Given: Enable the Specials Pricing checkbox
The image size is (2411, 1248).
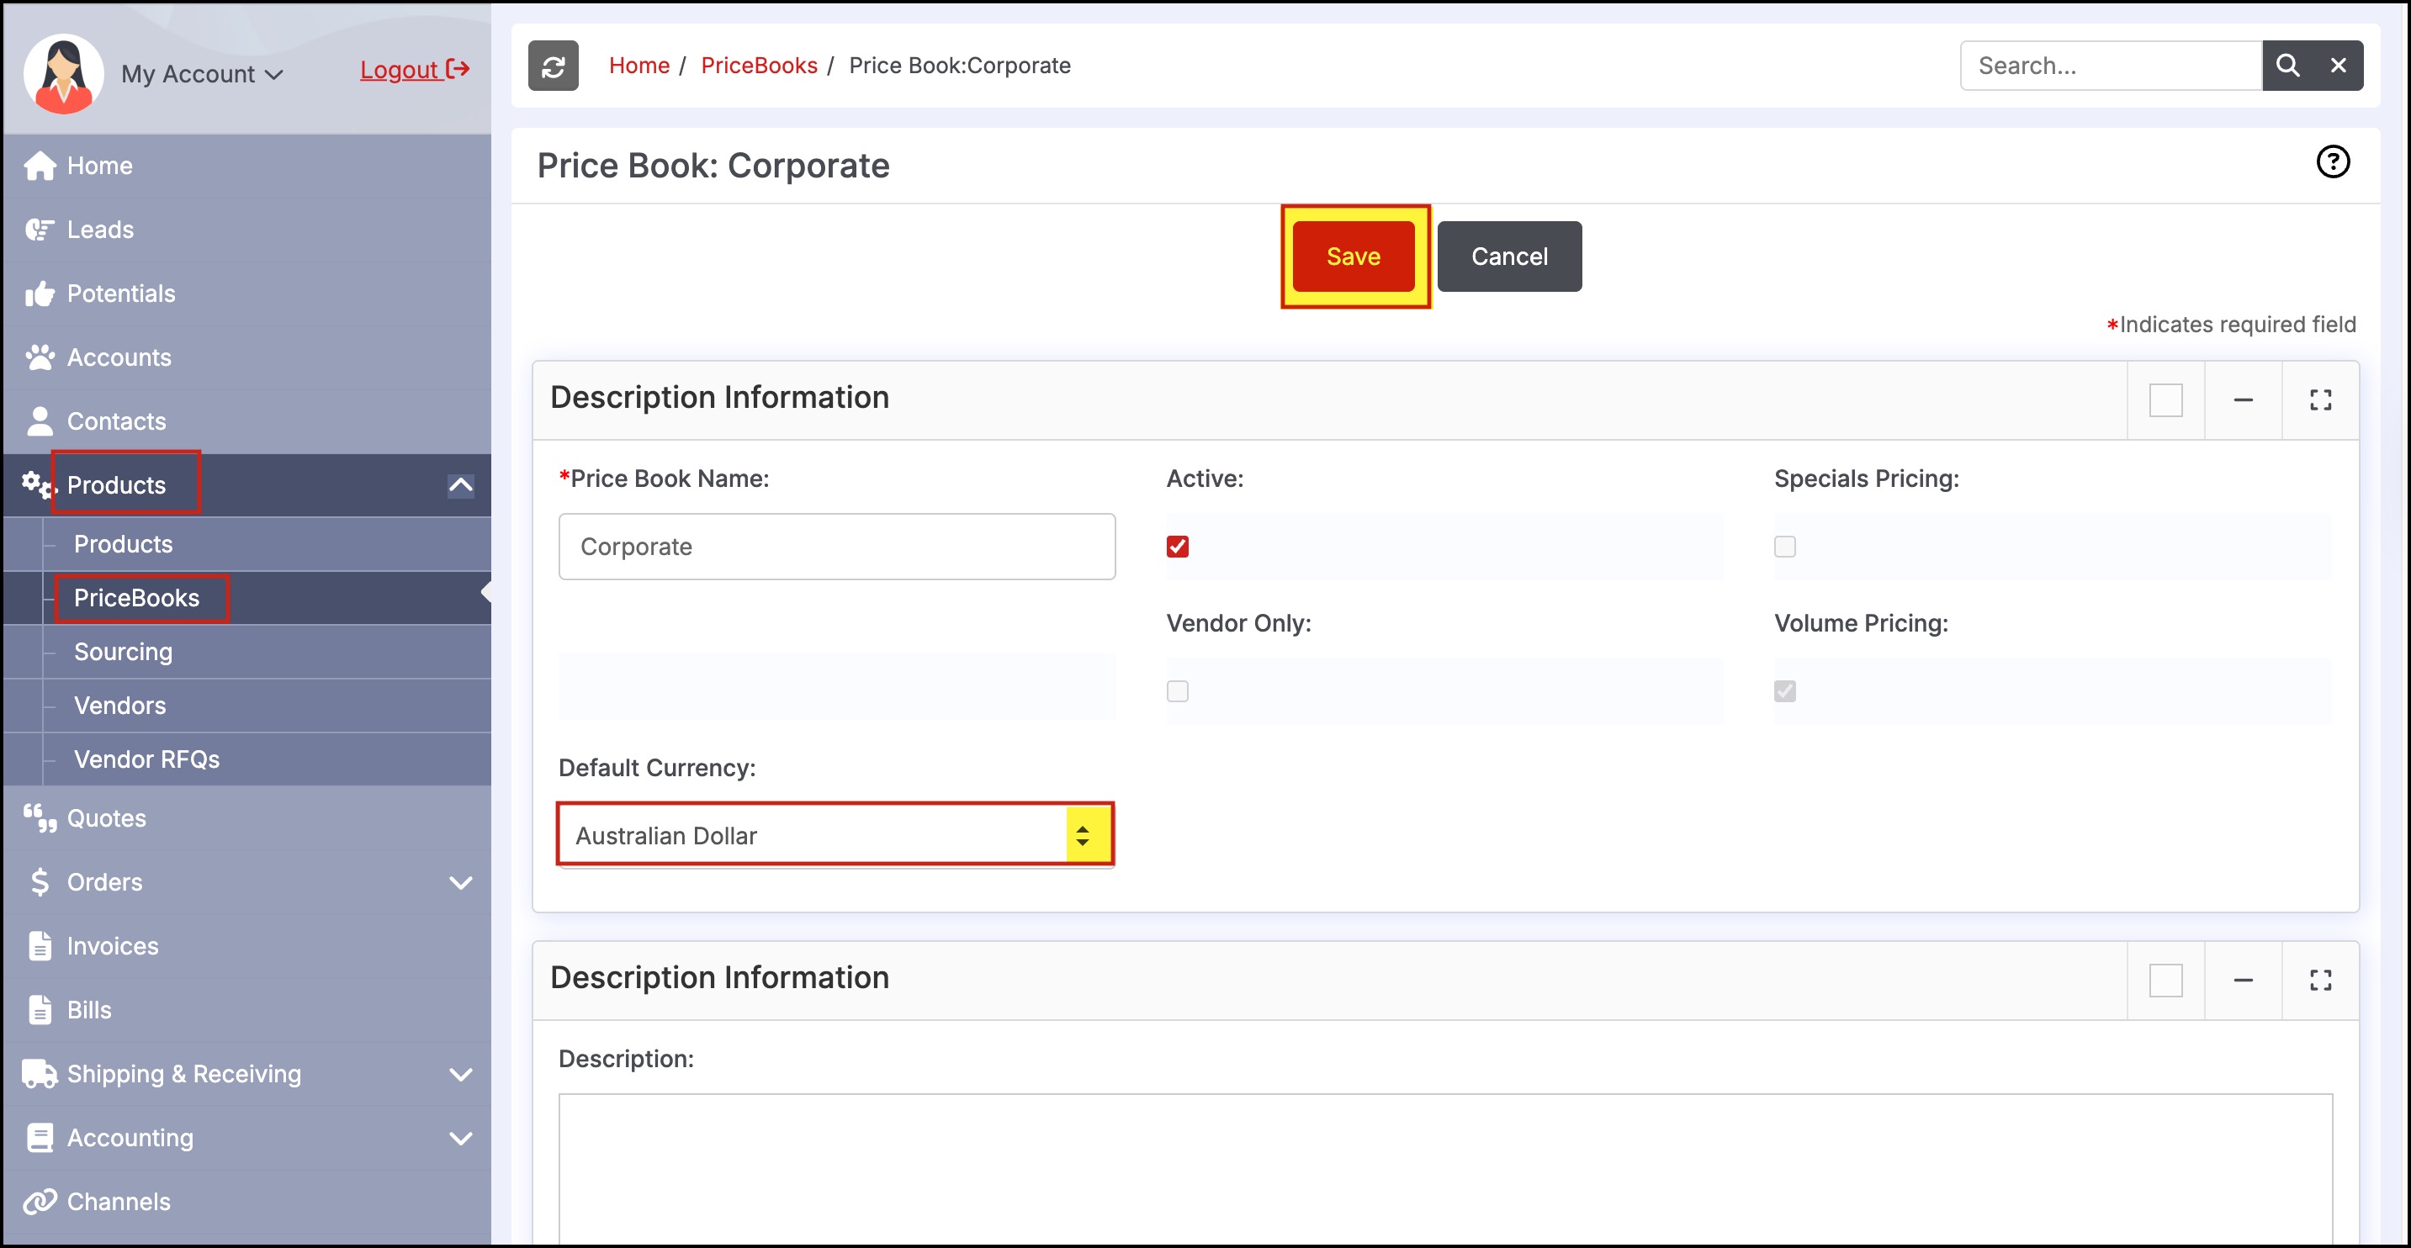Looking at the screenshot, I should 1785,547.
